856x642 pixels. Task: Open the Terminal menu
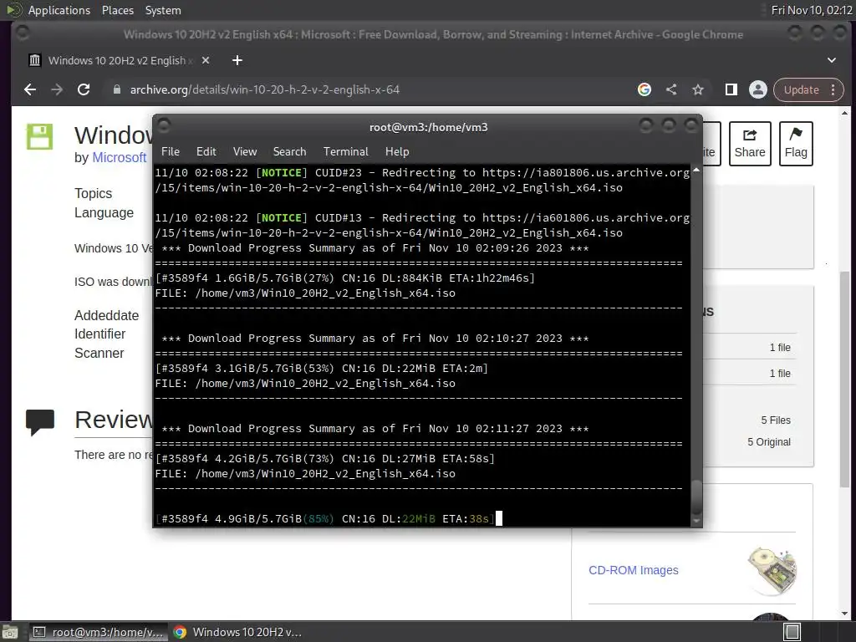[345, 151]
